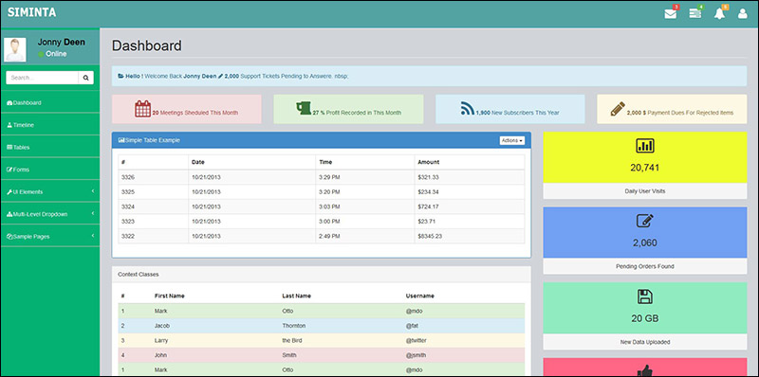The width and height of the screenshot is (759, 377).
Task: Click the First Name column header
Action: pos(170,296)
